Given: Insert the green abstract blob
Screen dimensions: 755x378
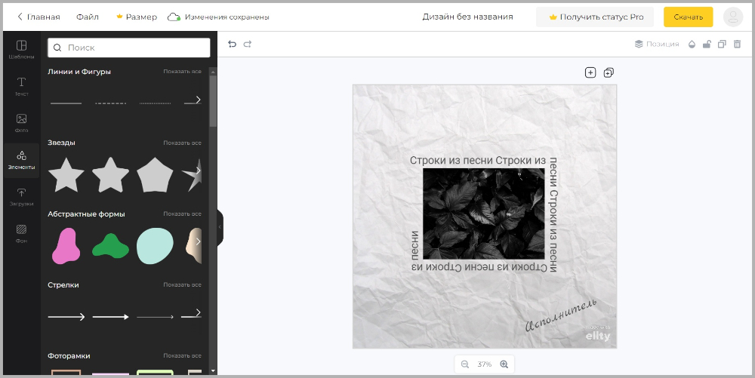Looking at the screenshot, I should coord(111,246).
